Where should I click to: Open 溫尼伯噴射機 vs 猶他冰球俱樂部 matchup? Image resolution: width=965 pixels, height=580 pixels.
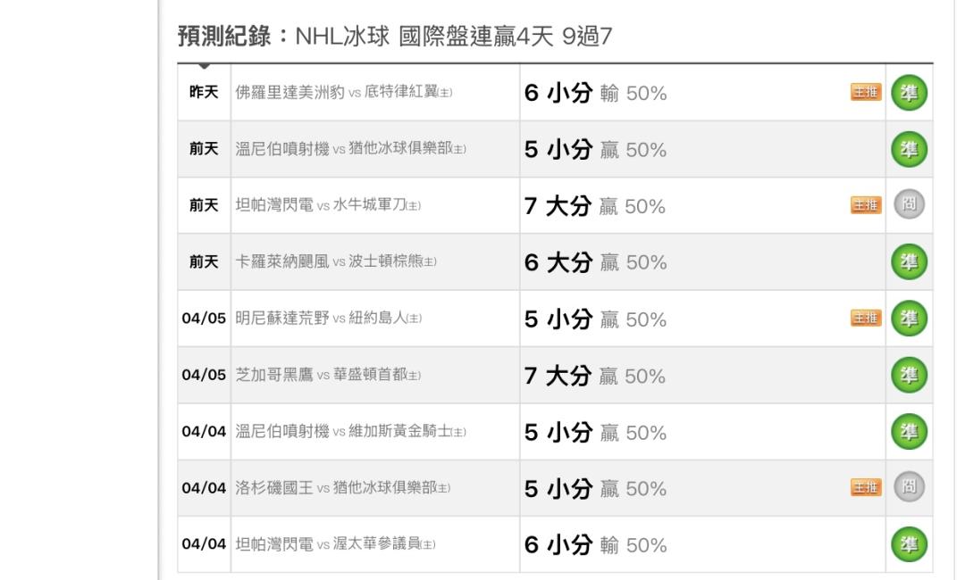[350, 149]
